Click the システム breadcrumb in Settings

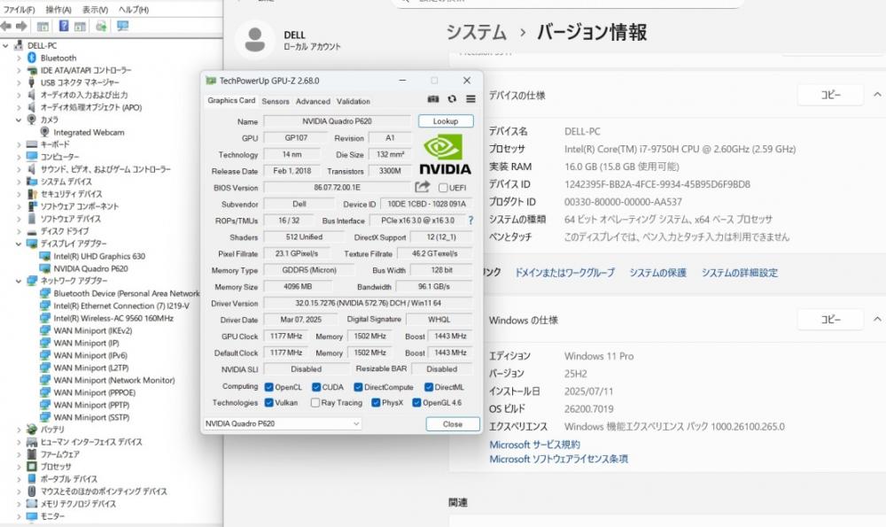click(x=477, y=32)
